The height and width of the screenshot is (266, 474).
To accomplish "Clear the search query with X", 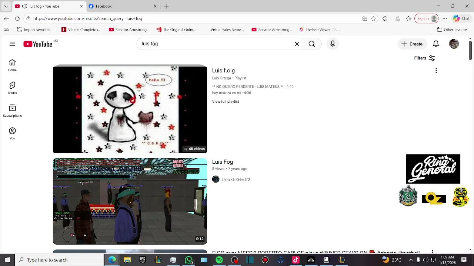I will coord(297,44).
